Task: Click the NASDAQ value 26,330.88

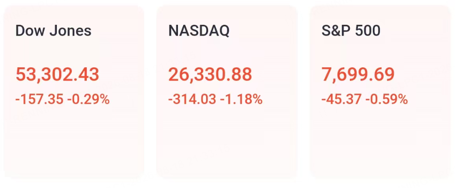Action: point(210,74)
